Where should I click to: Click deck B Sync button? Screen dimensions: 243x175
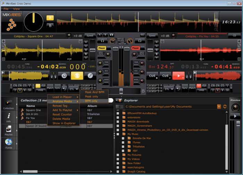(185, 88)
